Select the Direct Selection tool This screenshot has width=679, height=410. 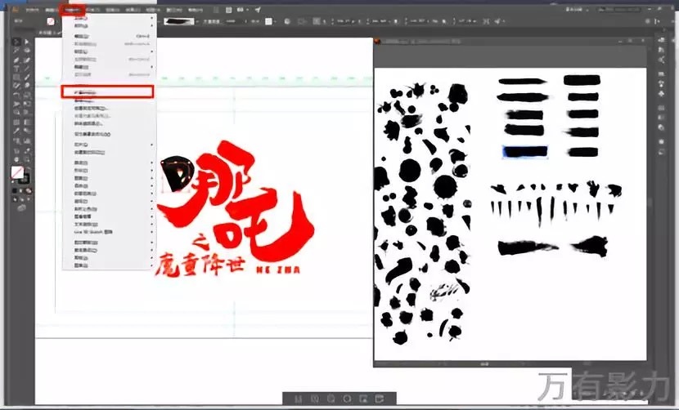[x=27, y=41]
